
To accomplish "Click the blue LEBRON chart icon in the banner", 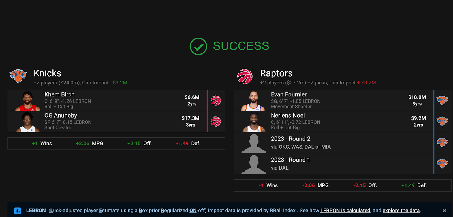I will coord(18,211).
